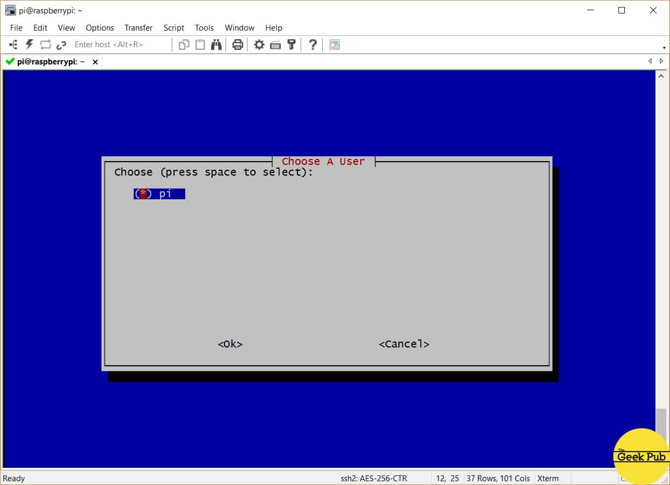Image resolution: width=670 pixels, height=485 pixels.
Task: Open the Script menu
Action: [x=173, y=27]
